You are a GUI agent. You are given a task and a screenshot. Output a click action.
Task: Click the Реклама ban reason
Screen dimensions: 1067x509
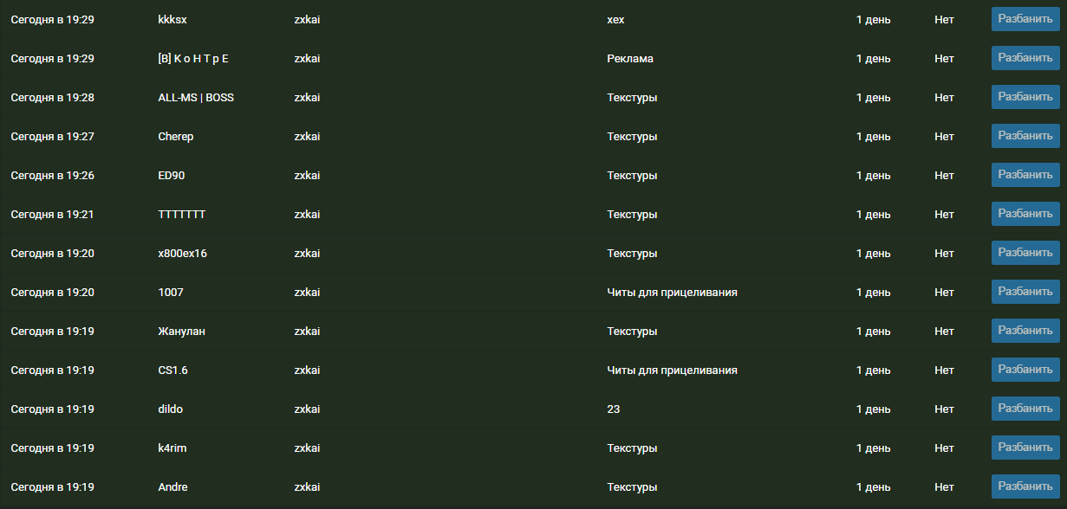630,59
